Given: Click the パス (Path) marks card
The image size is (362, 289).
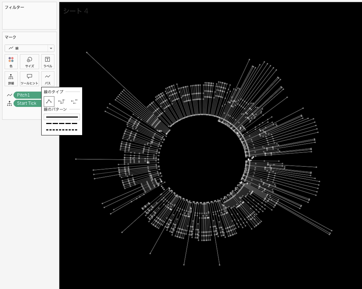Looking at the screenshot, I should click(x=48, y=79).
